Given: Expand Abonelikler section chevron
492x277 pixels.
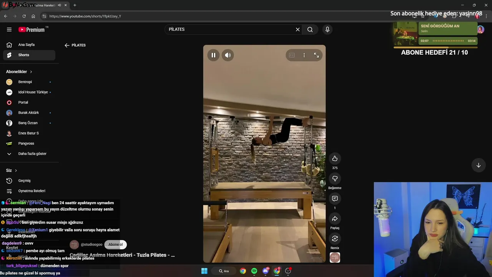Looking at the screenshot, I should point(31,72).
